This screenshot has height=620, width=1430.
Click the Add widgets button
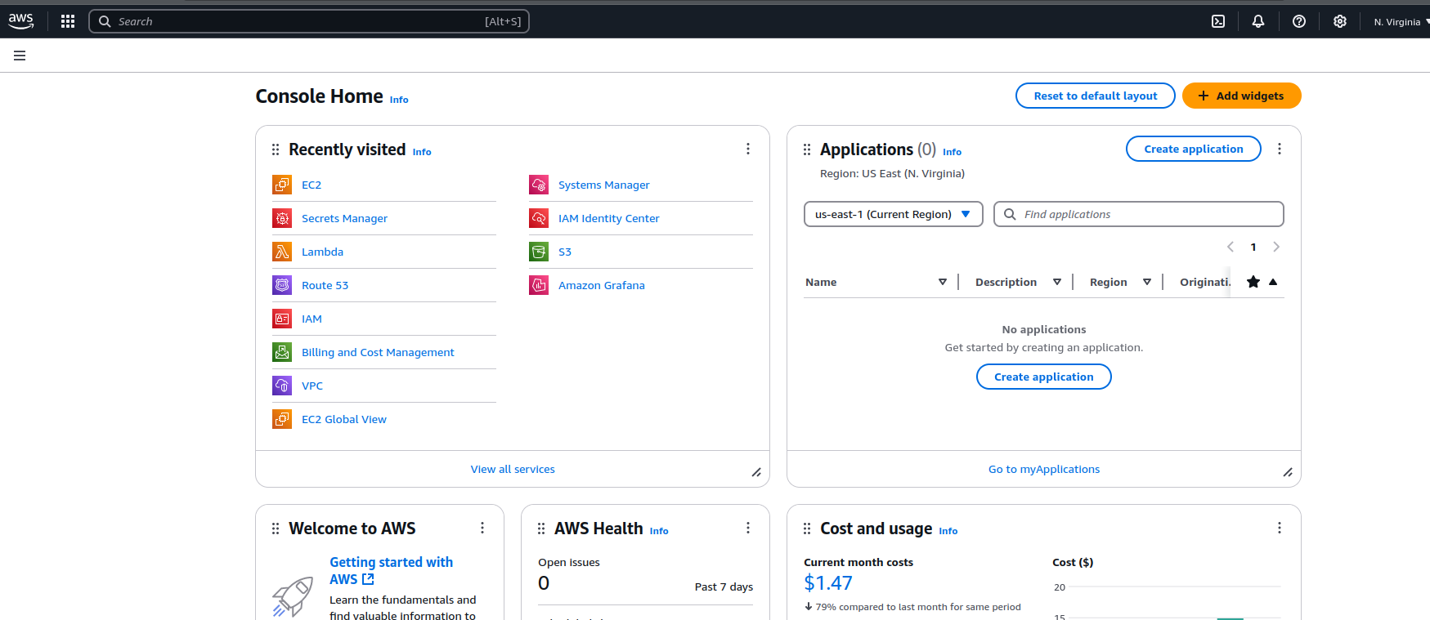pos(1241,96)
